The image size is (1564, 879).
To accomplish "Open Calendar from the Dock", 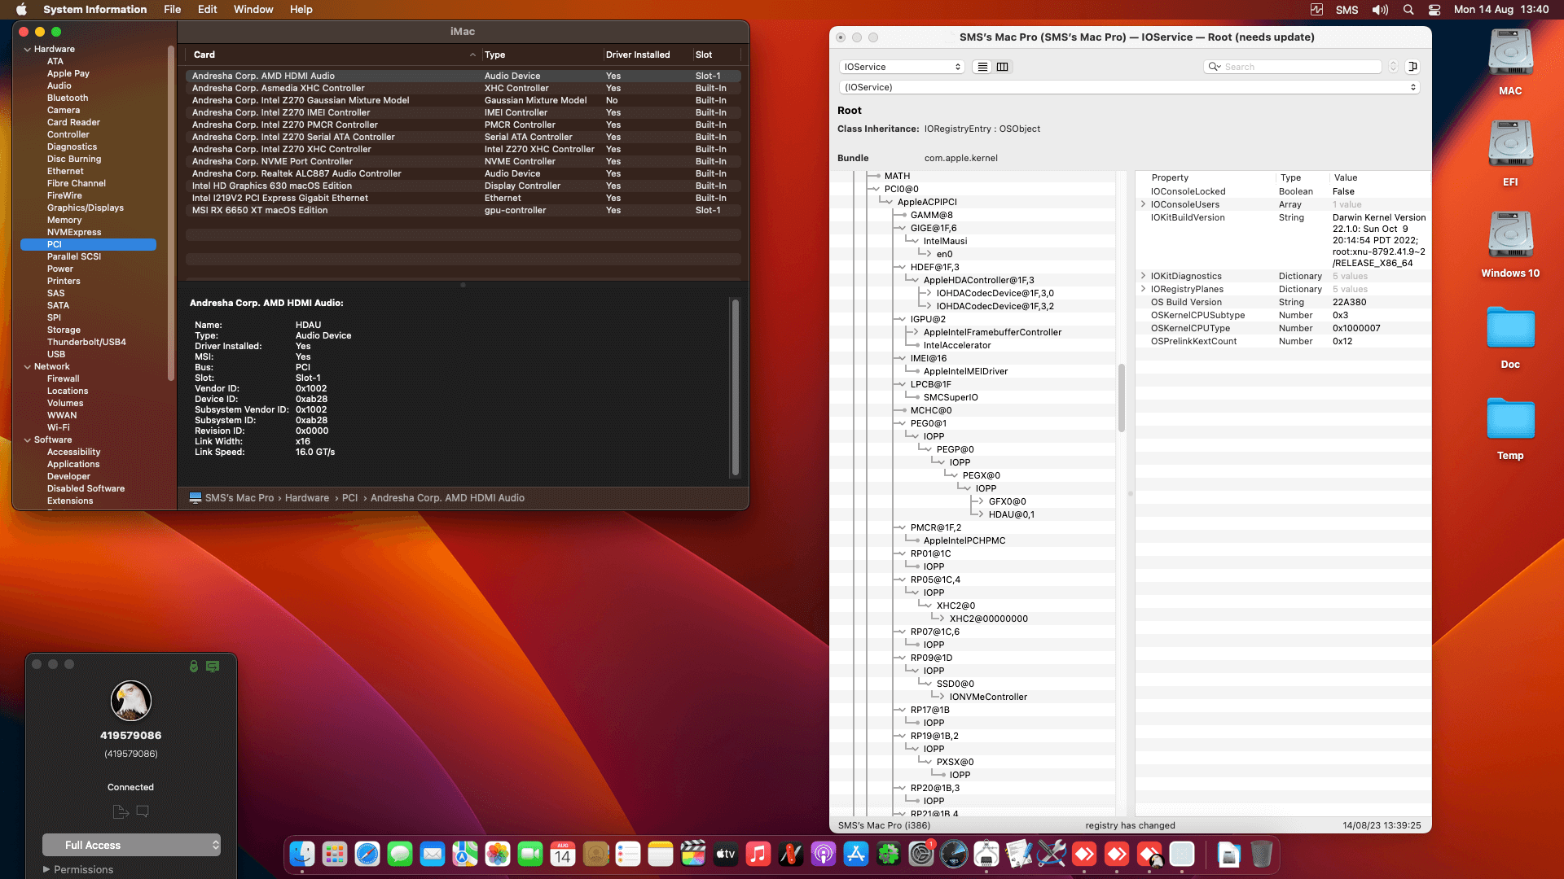I will (563, 854).
